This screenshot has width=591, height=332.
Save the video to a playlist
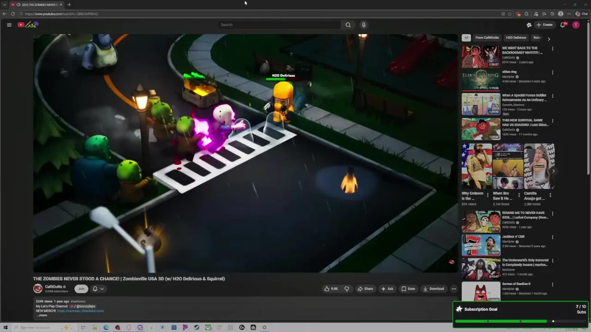408,289
